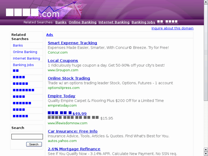Open Smart Expense Tracking ad
Image resolution: width=208 pixels, height=156 pixels.
tap(72, 43)
